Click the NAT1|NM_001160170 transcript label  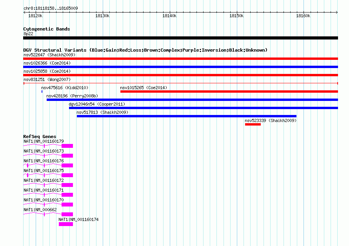[44, 200]
